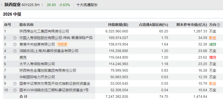Go to previous stock with left chevron
Image resolution: width=223 pixels, height=99 pixels.
(x=2, y=5)
